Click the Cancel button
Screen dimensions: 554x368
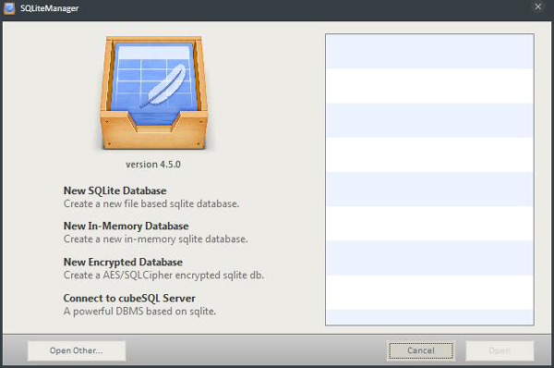[x=421, y=350]
